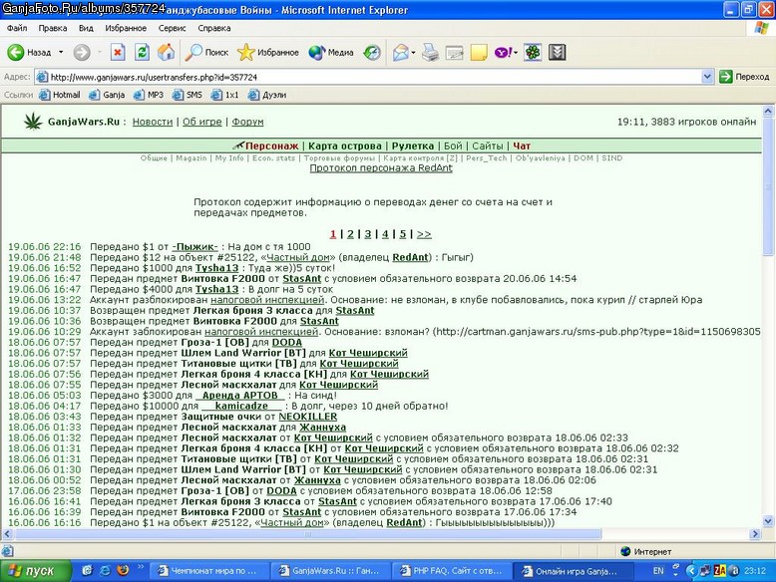The image size is (776, 582).
Task: Open SMS shortcut in links bar
Action: 188,95
